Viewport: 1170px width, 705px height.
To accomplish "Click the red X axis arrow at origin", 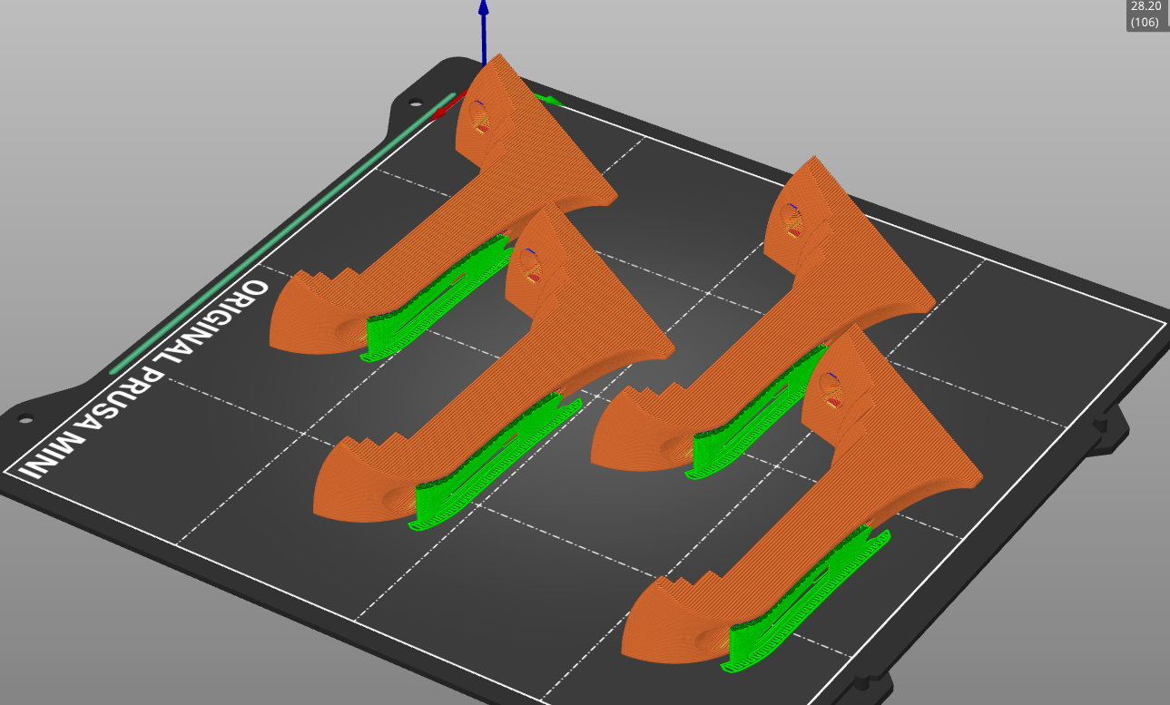I will tap(444, 112).
